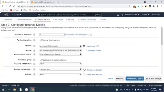Open AWS CloudShell icon in header
This screenshot has height=92, width=164.
(x=118, y=15)
